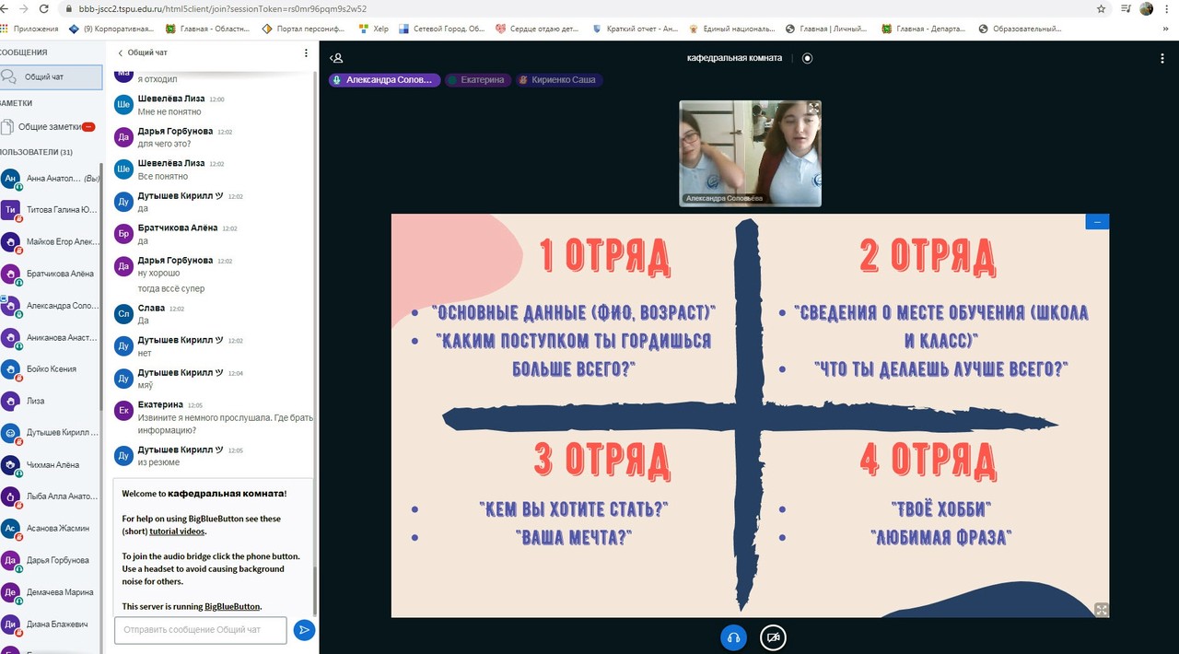Screen dimensions: 1179x654
Task: Click chat message "из резюме"
Action: coord(158,462)
